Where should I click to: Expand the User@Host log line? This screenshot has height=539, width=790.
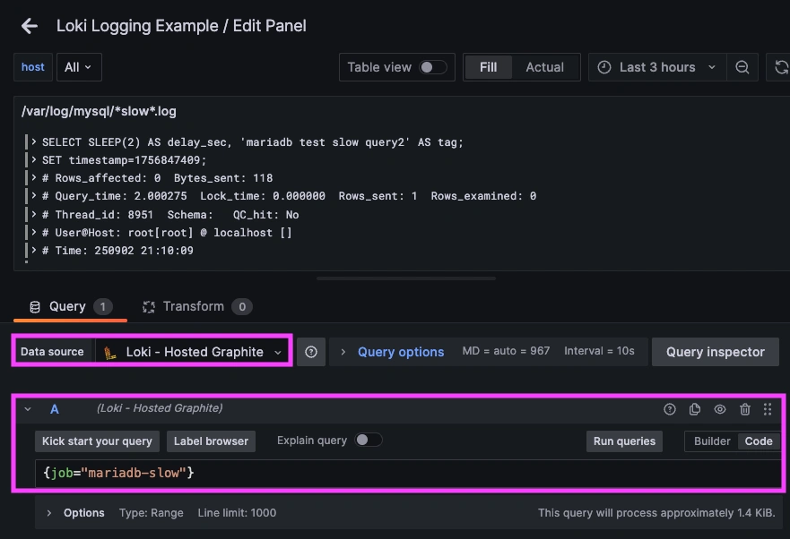point(34,233)
